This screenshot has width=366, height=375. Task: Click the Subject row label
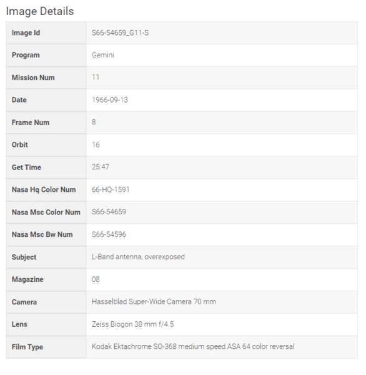point(24,257)
